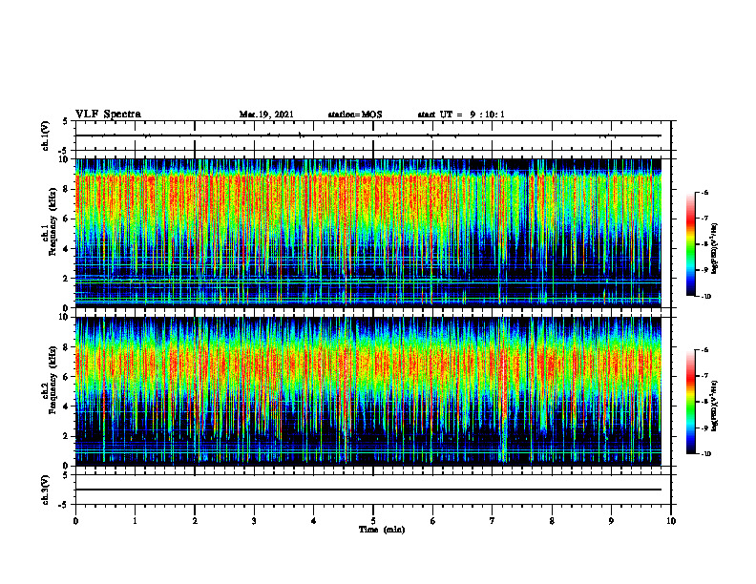This screenshot has width=756, height=584.
Task: Click time axis tick label "3"
Action: point(254,521)
